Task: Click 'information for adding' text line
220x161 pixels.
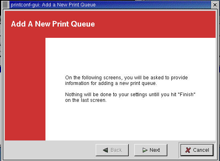Action: pyautogui.click(x=111, y=83)
